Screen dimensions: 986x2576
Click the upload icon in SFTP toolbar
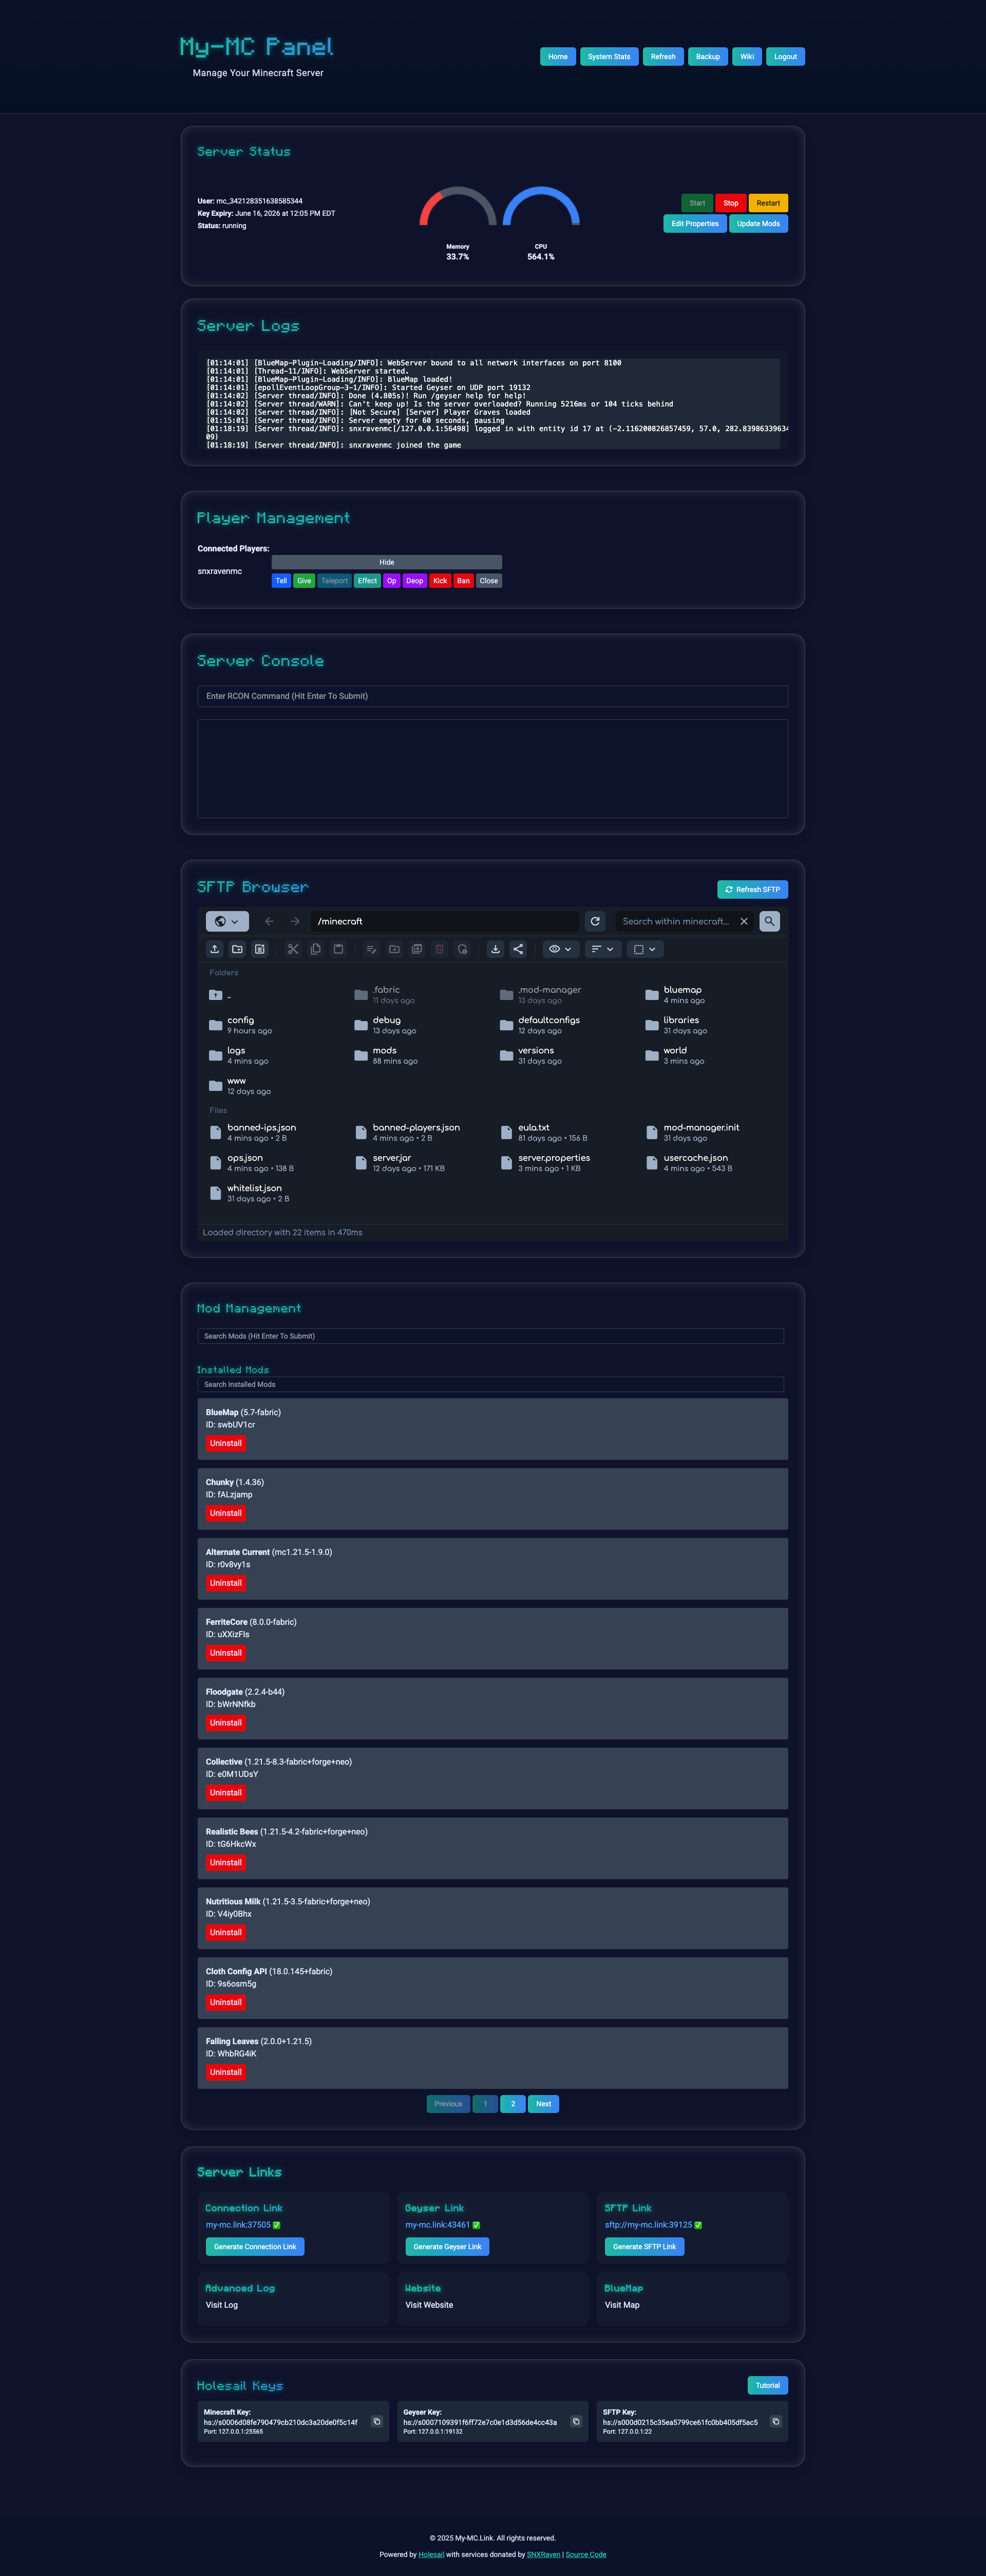(x=215, y=949)
